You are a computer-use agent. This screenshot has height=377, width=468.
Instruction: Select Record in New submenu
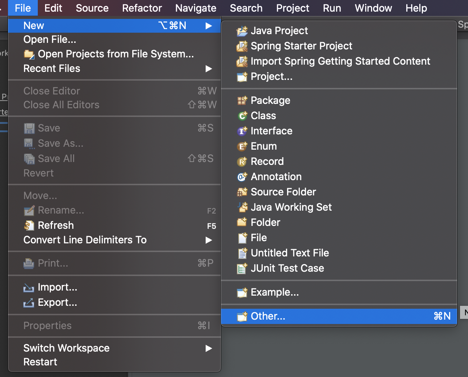267,162
